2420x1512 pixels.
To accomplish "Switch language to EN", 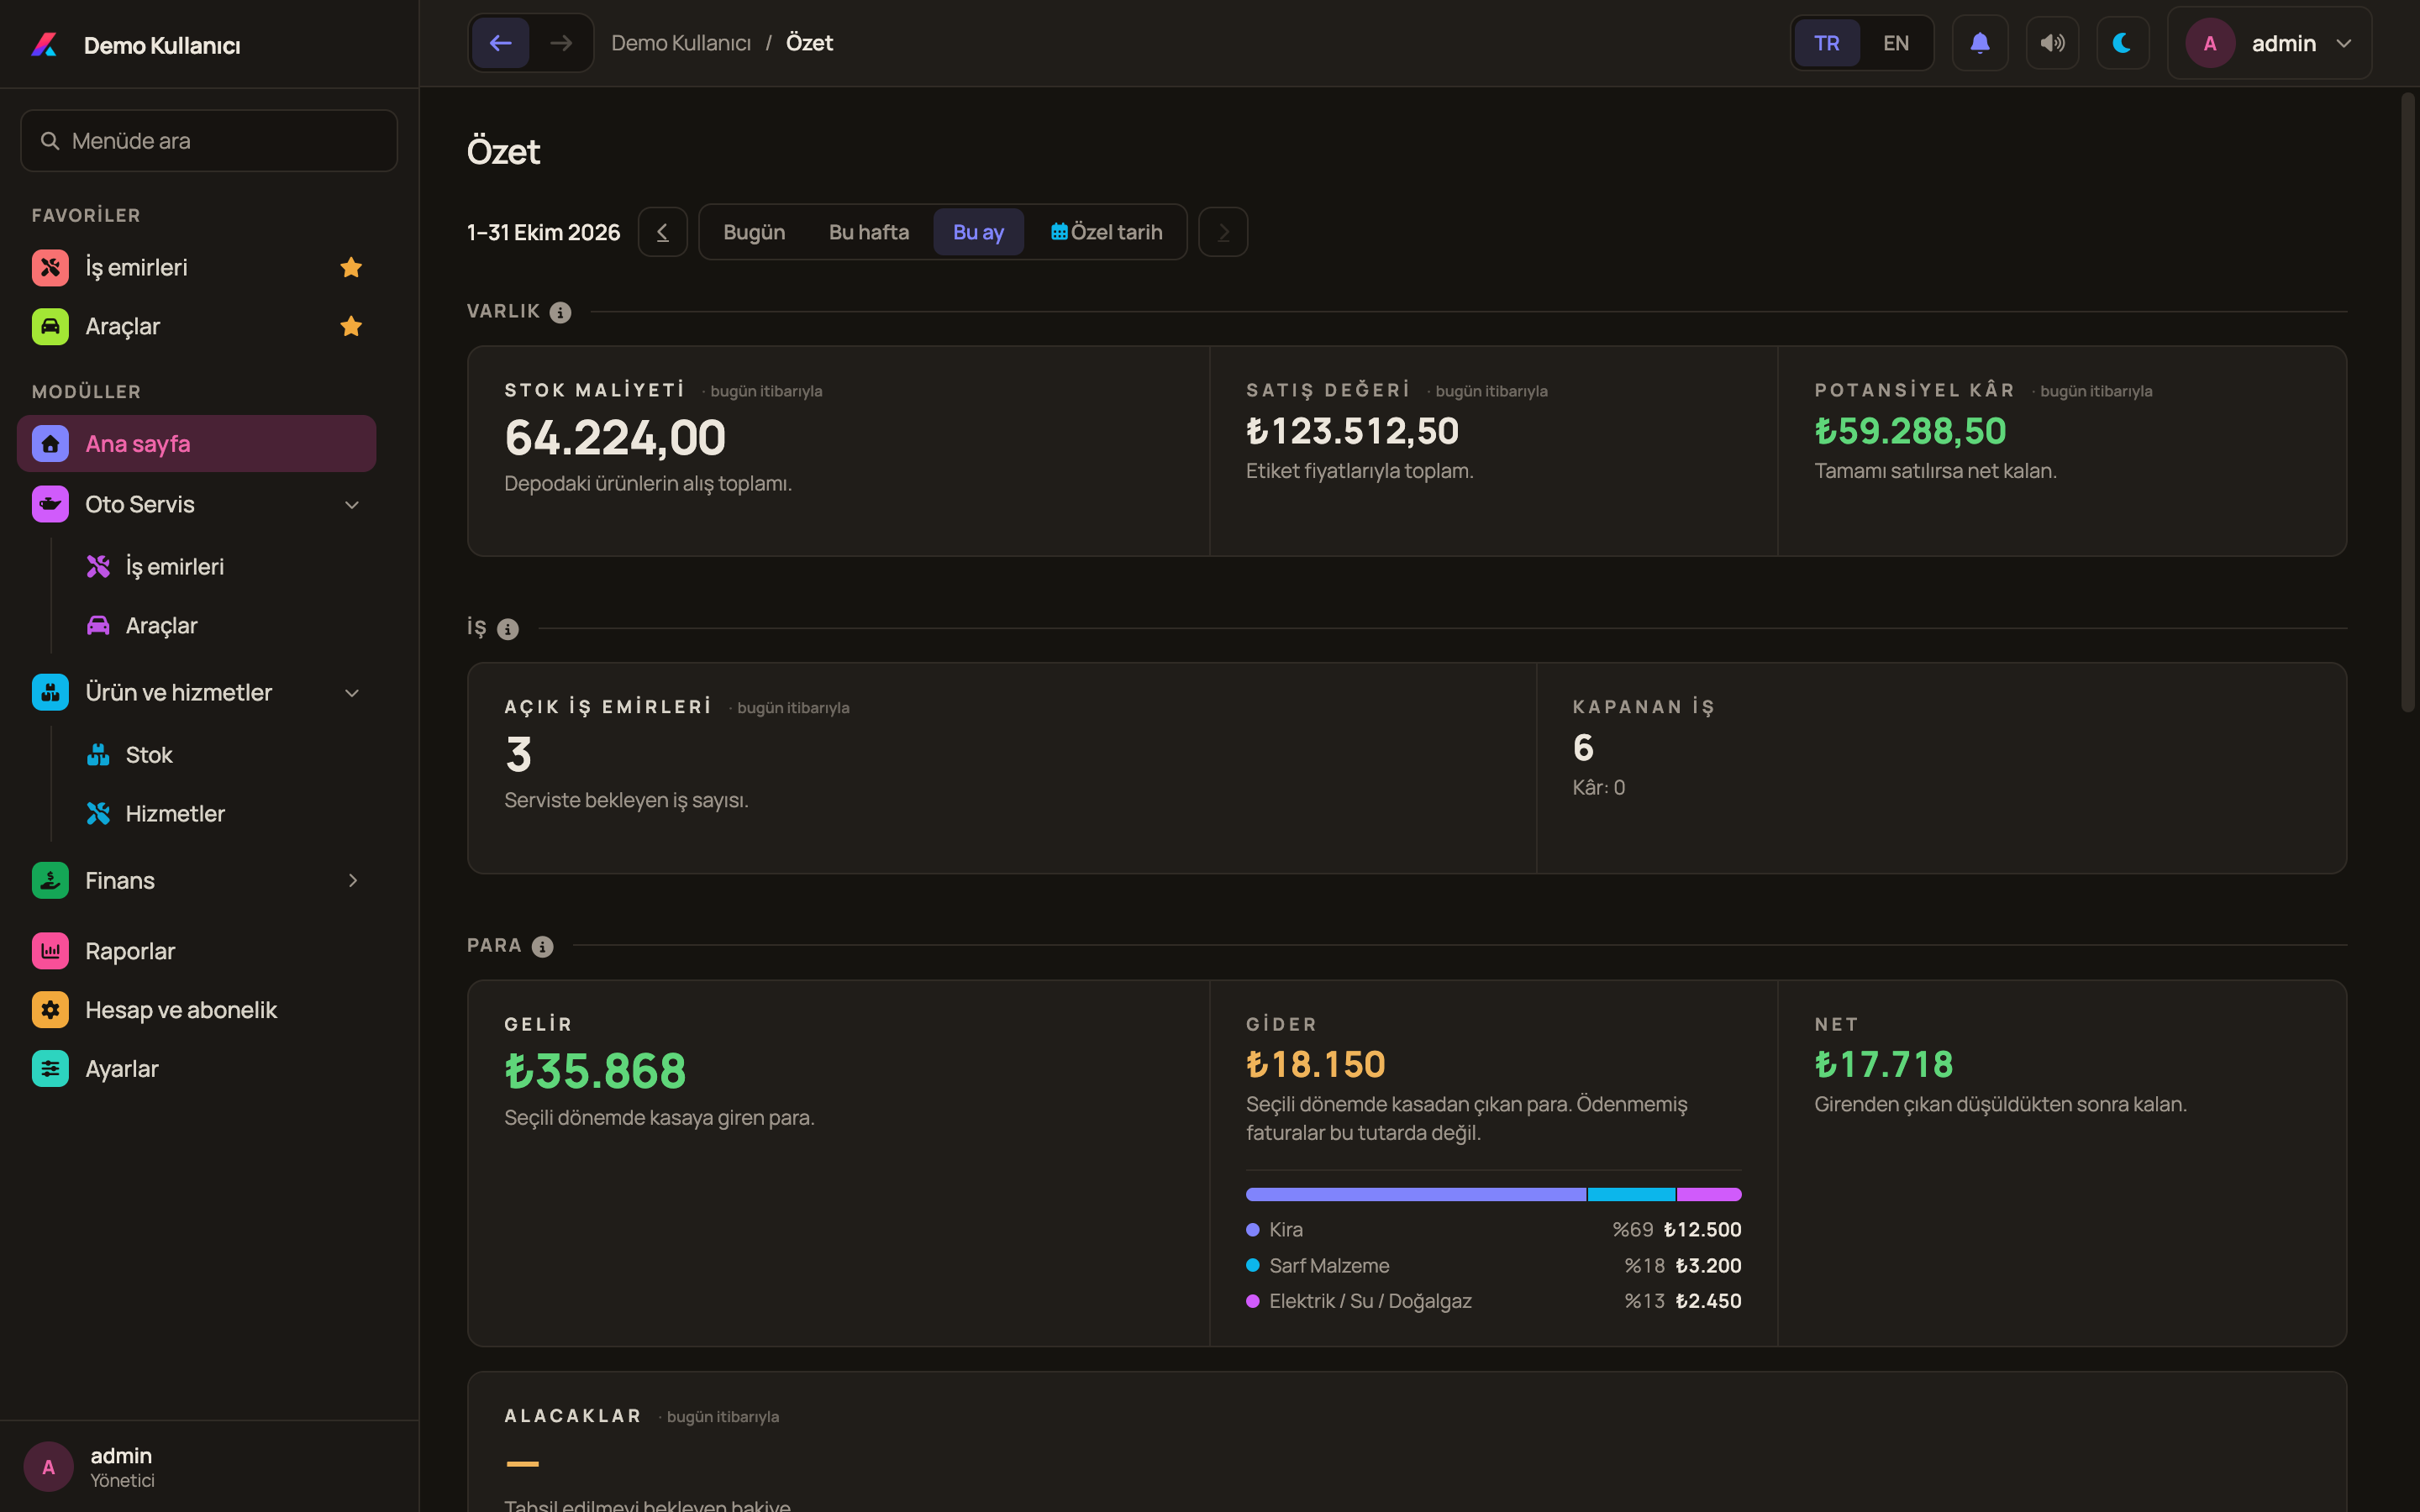I will tap(1895, 43).
